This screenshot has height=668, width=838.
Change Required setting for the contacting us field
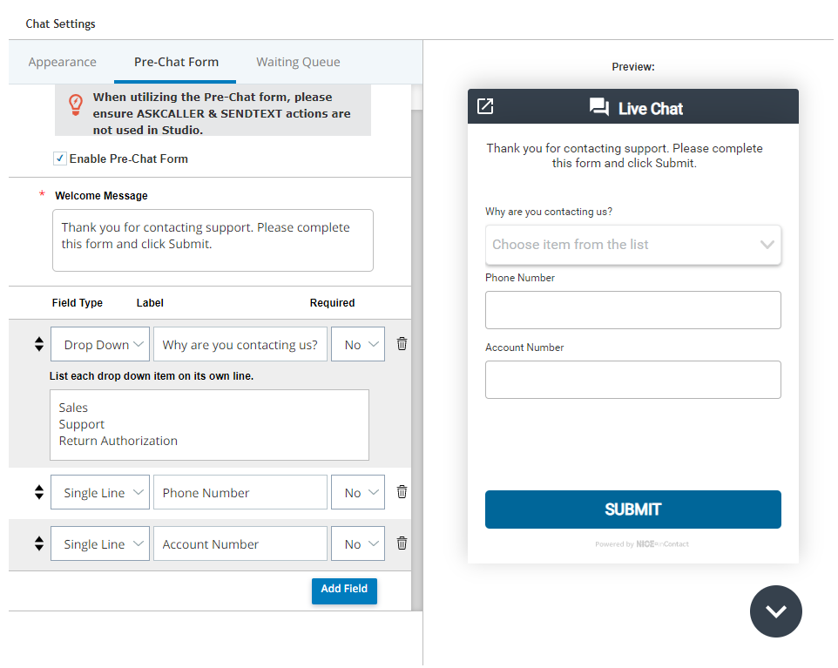(357, 344)
